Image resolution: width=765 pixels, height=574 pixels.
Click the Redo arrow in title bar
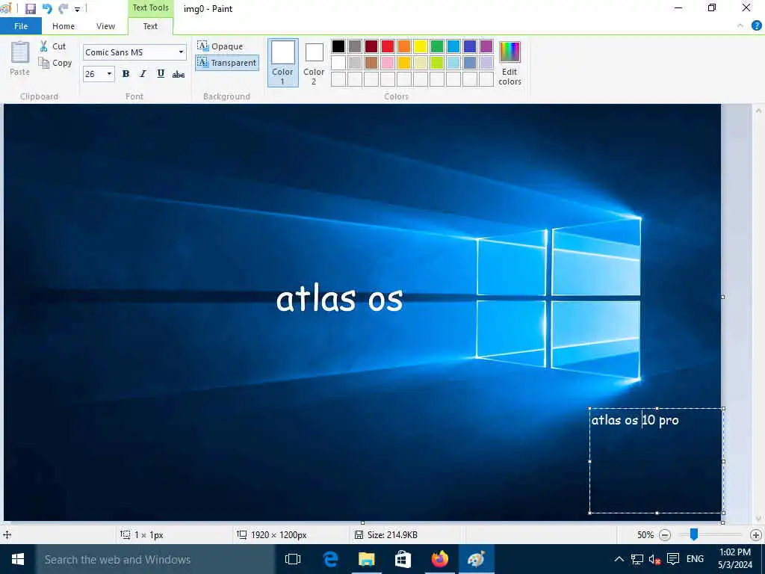63,9
